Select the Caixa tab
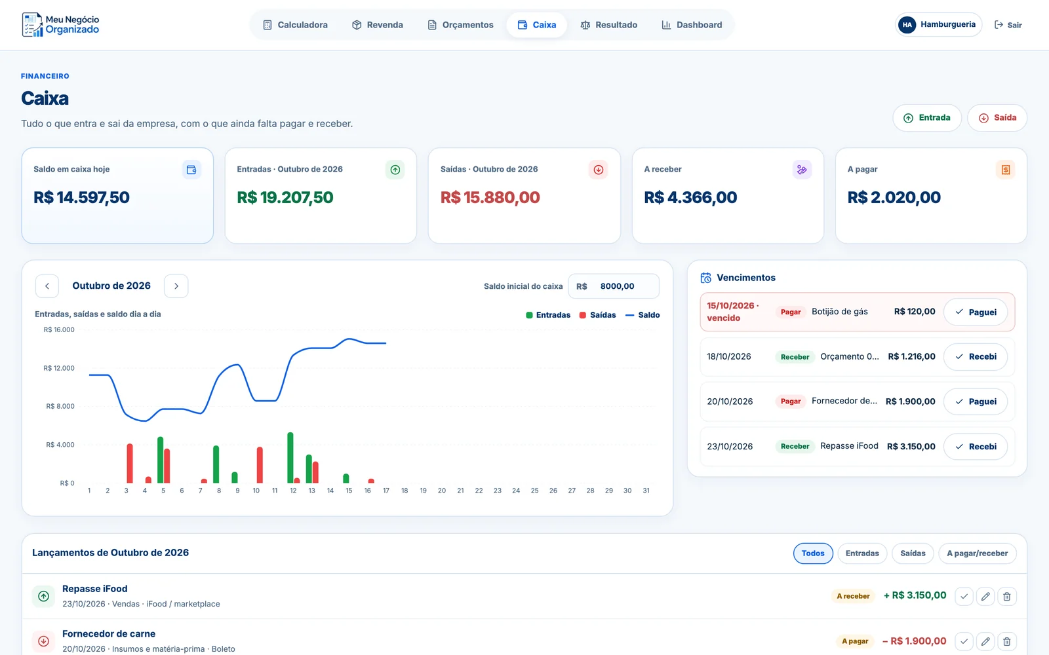Image resolution: width=1049 pixels, height=655 pixels. (x=537, y=25)
